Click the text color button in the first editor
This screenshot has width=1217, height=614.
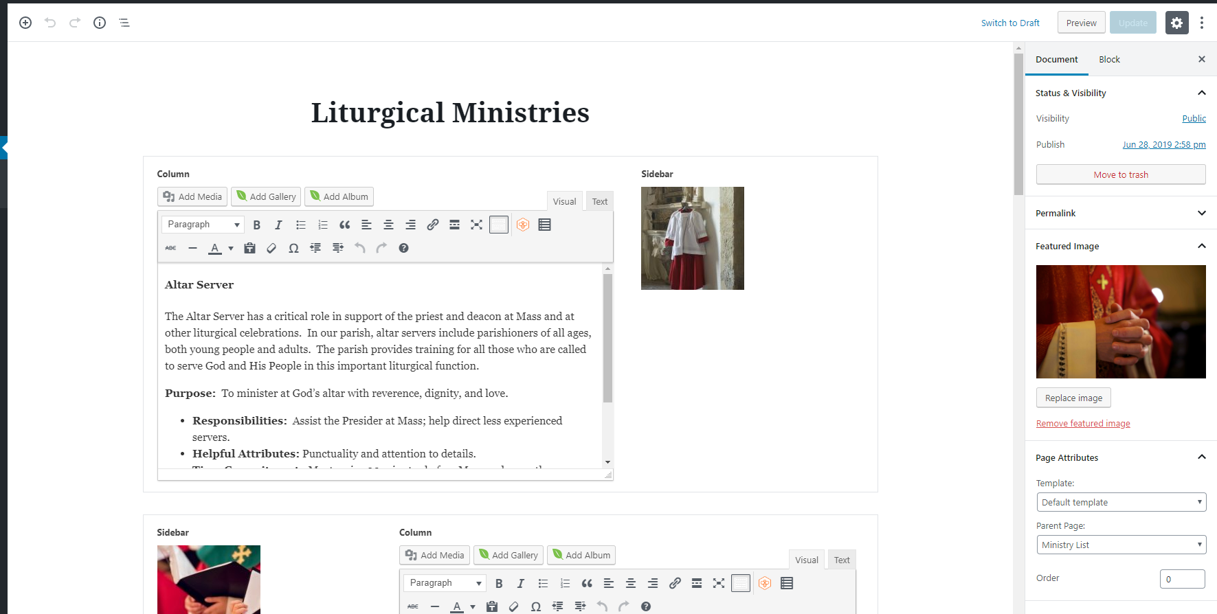pos(215,249)
